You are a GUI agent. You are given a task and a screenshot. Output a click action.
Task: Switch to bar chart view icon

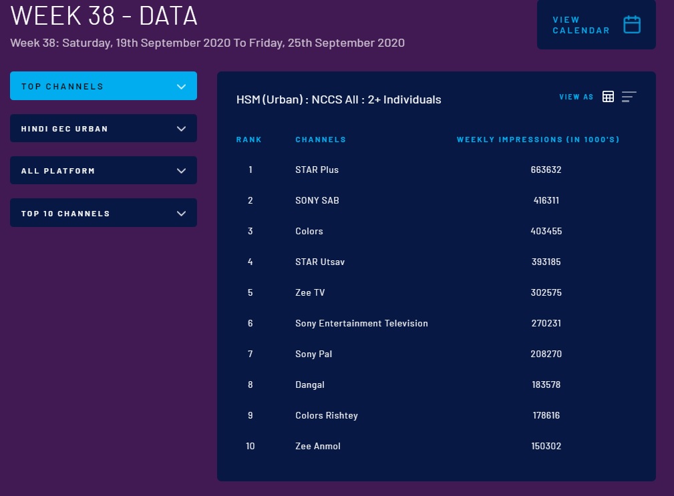629,97
